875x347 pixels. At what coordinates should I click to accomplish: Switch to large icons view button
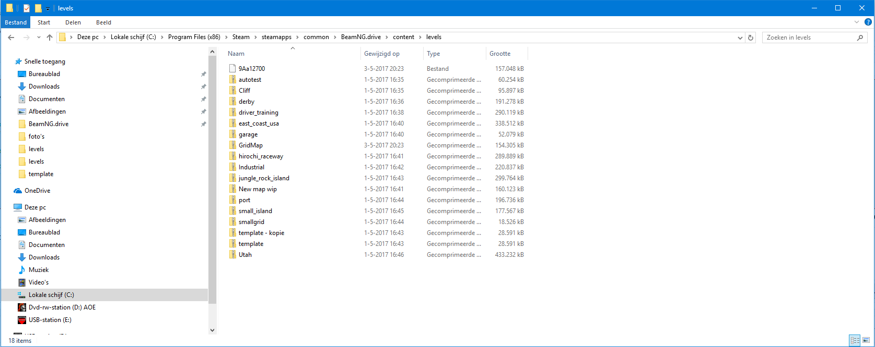[866, 340]
